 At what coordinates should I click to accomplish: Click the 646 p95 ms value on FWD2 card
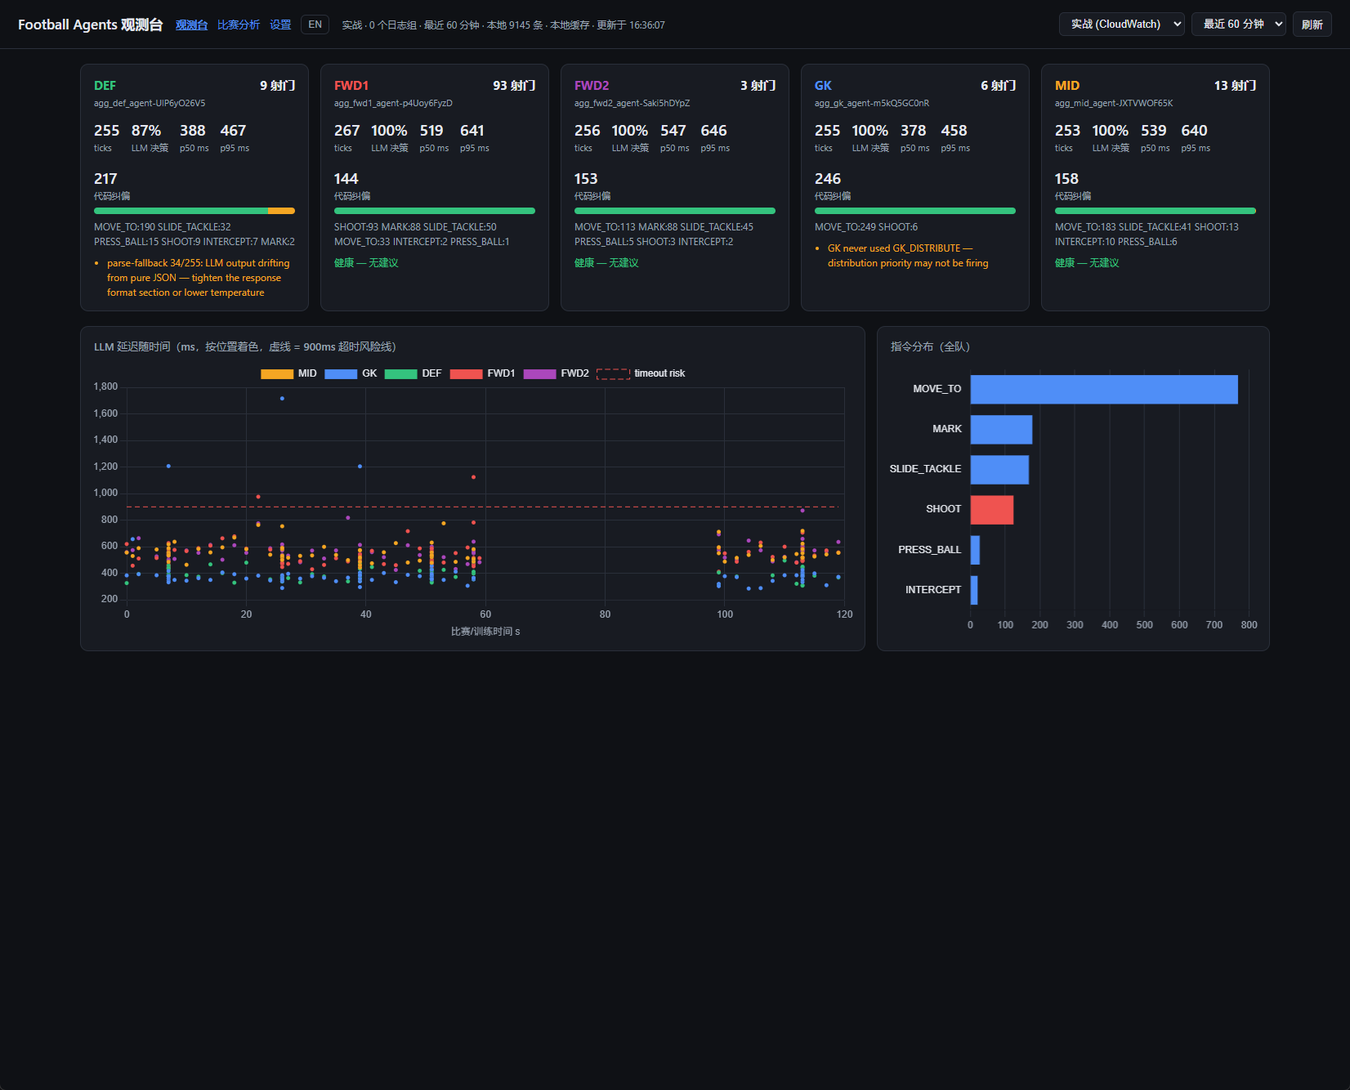tap(713, 131)
